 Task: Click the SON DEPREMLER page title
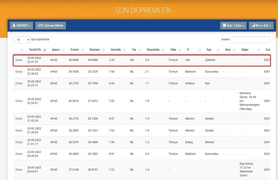[x=143, y=10]
